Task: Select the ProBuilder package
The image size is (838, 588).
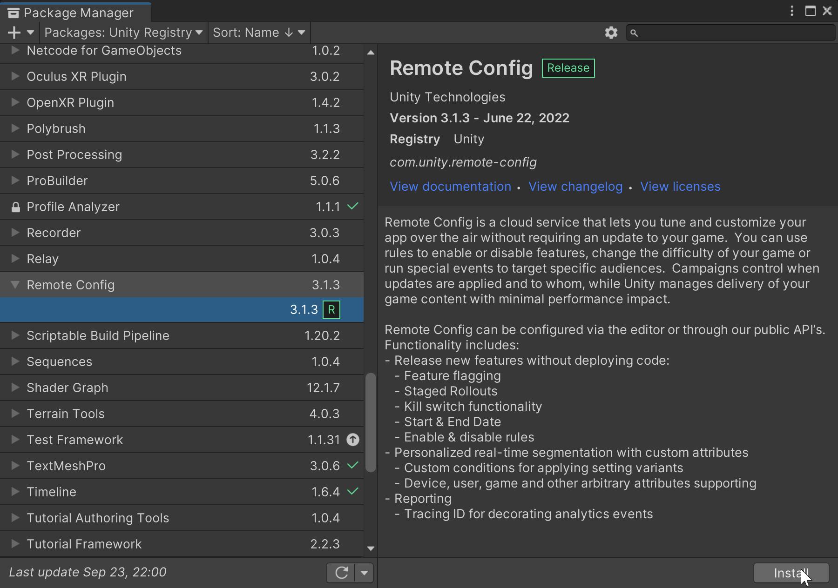Action: pyautogui.click(x=182, y=180)
